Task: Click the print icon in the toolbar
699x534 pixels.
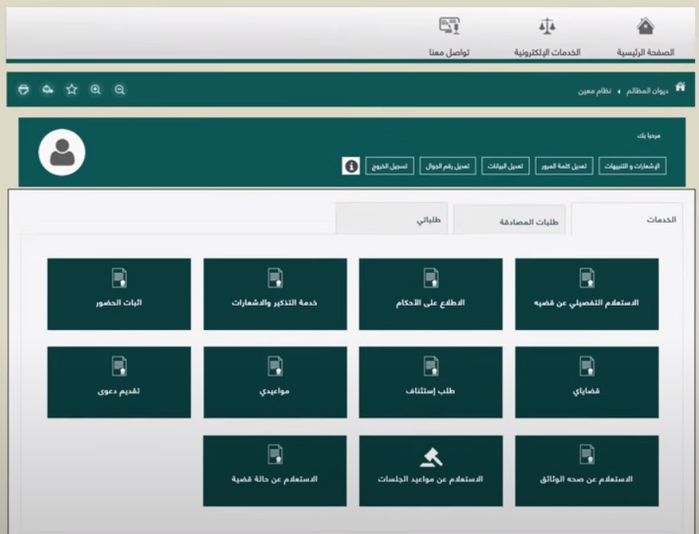Action: [x=24, y=90]
